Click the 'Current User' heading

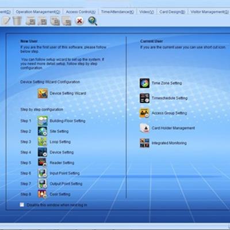click(x=151, y=41)
